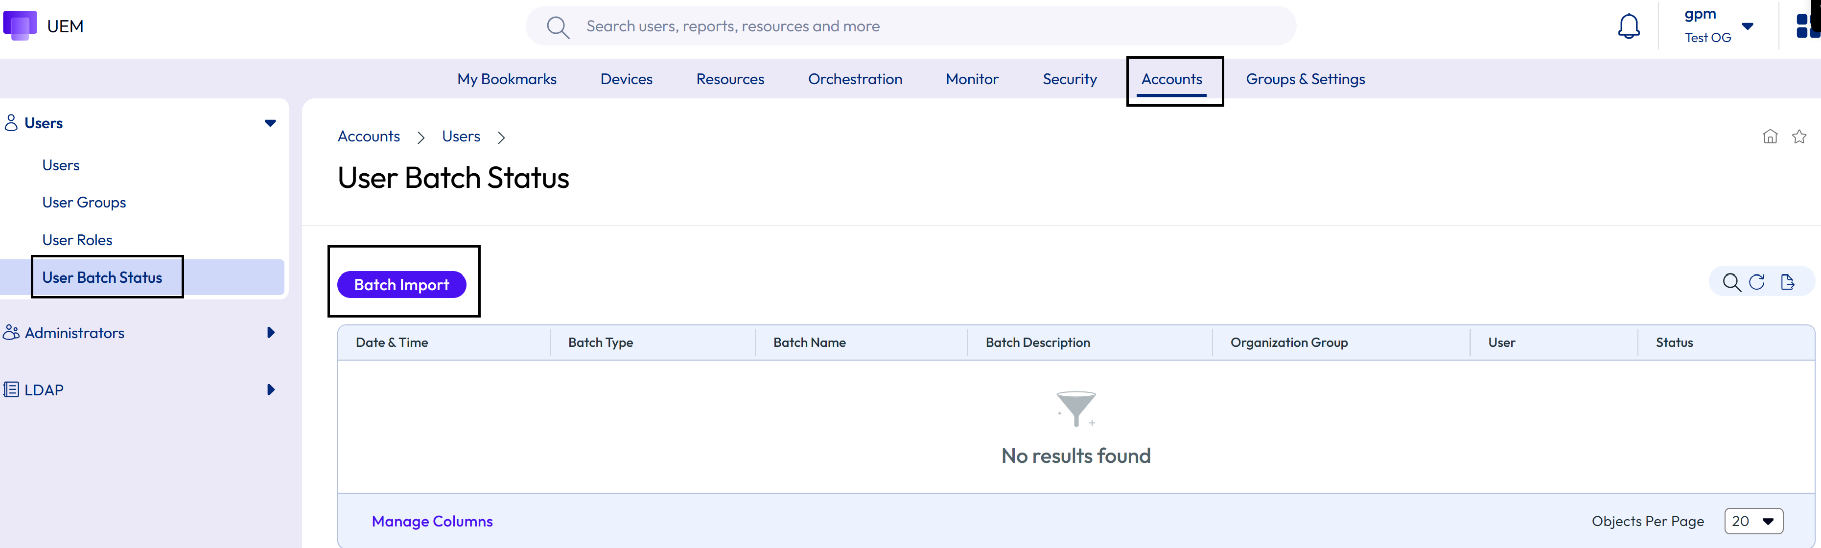
Task: Open Groups & Settings tab
Action: 1305,79
